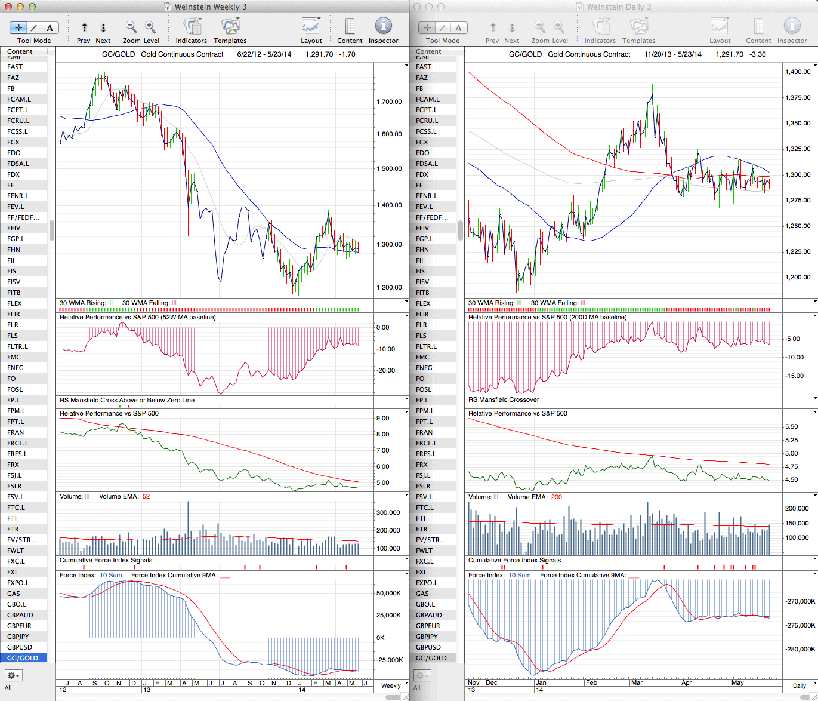Open the Layout menu in Weekly window
Image resolution: width=818 pixels, height=701 pixels.
coord(311,27)
